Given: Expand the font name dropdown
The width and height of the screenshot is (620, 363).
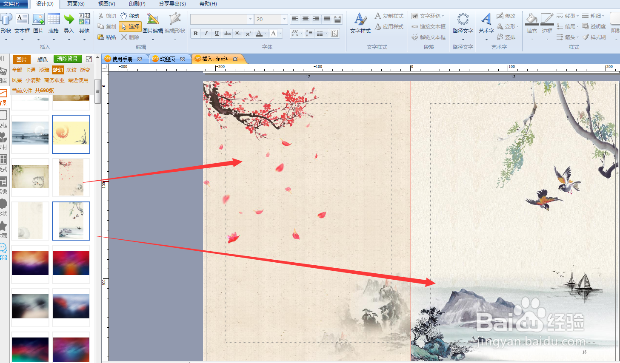Looking at the screenshot, I should [250, 20].
